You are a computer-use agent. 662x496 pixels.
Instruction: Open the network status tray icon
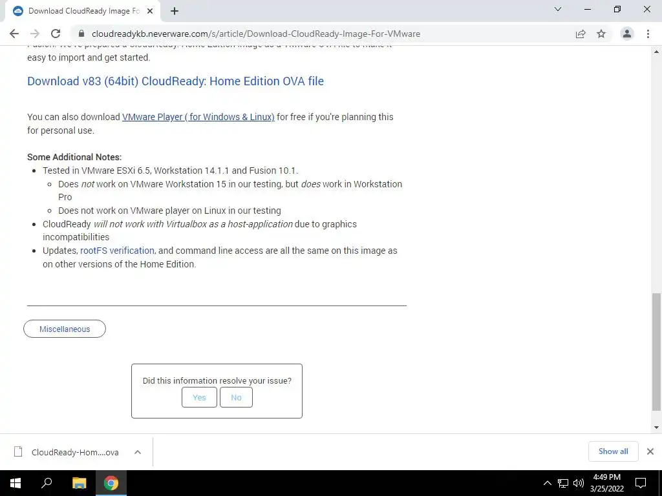click(563, 483)
